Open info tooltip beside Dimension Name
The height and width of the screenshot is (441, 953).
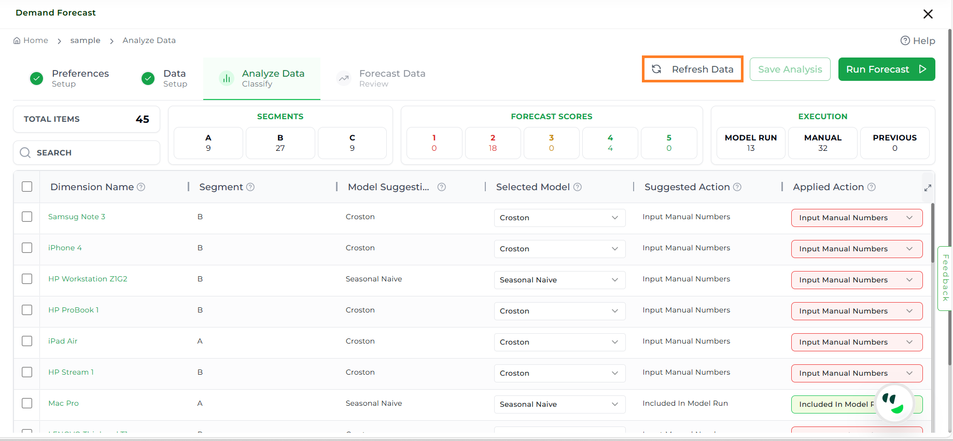[141, 187]
